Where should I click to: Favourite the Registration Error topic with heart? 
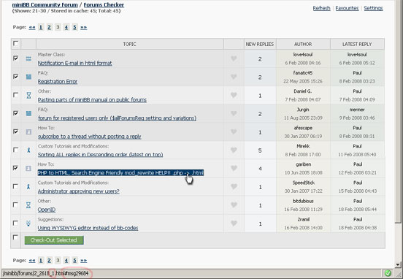click(234, 77)
